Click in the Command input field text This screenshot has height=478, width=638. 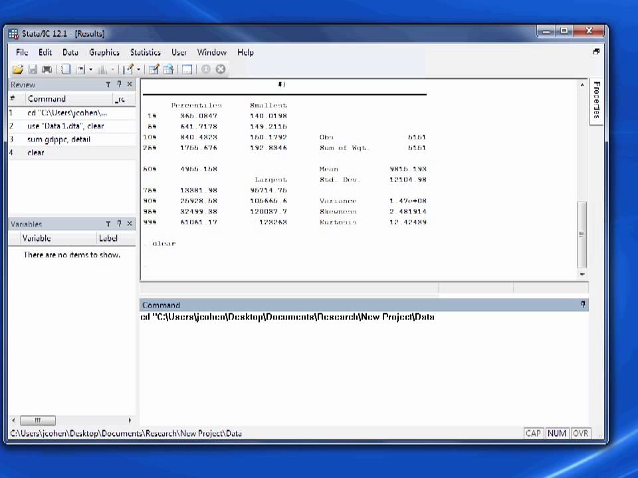[287, 317]
